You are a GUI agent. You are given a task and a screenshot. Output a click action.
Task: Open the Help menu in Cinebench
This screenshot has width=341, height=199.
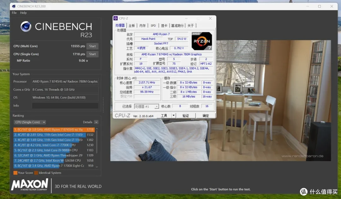pos(23,13)
